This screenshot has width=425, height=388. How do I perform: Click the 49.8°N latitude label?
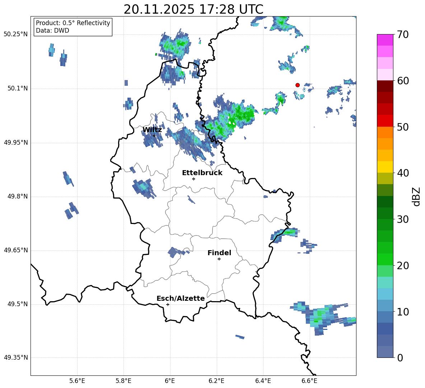coord(17,196)
